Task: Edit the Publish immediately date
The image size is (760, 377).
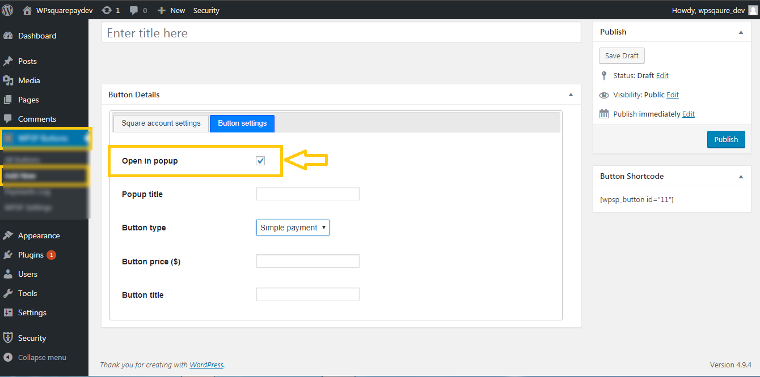Action: tap(689, 114)
